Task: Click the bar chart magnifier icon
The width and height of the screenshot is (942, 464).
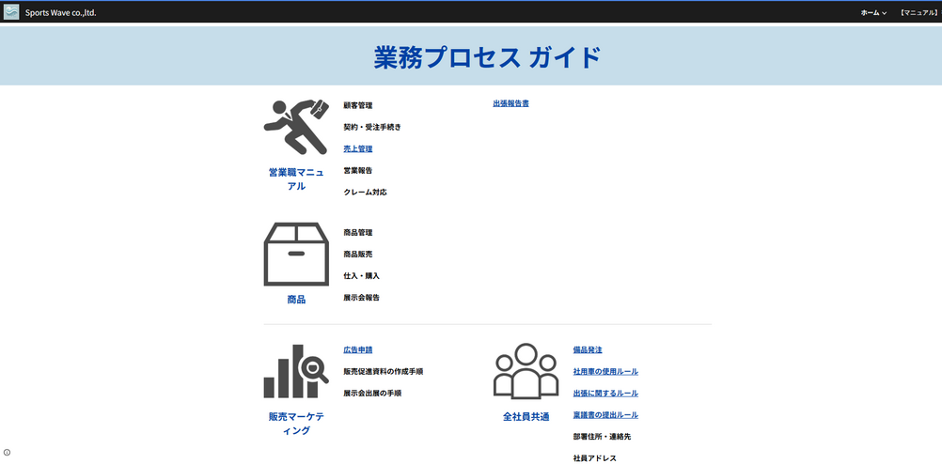Action: pyautogui.click(x=296, y=371)
